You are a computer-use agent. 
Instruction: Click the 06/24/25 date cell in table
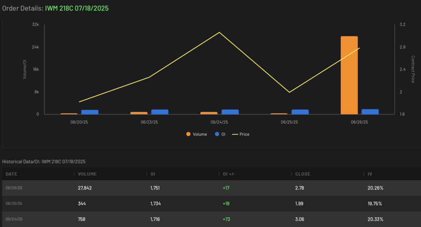point(14,219)
